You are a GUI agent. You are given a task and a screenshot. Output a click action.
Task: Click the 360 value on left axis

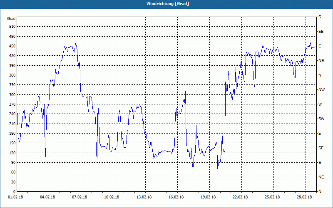point(12,75)
